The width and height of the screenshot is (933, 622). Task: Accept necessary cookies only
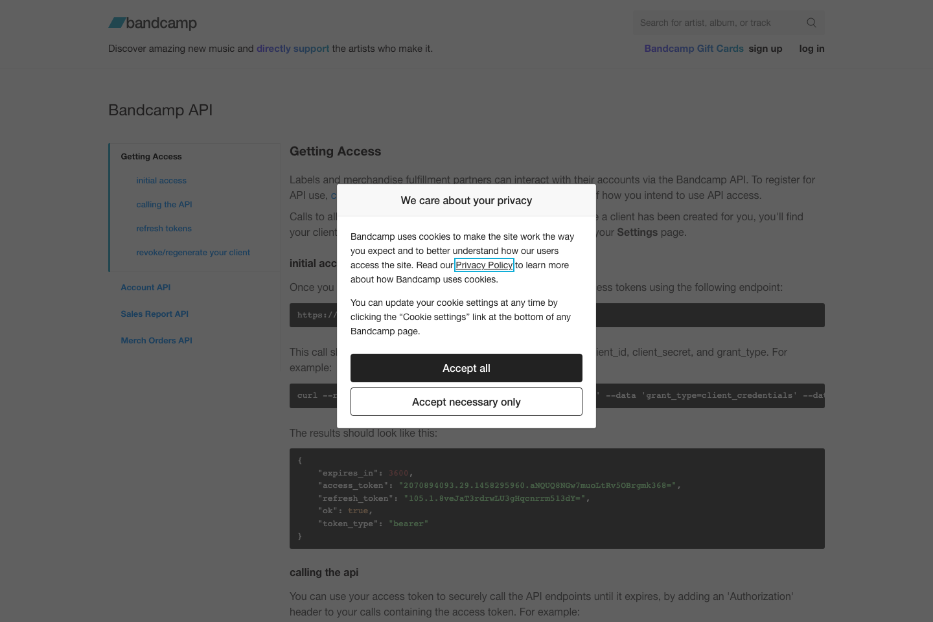pos(466,402)
